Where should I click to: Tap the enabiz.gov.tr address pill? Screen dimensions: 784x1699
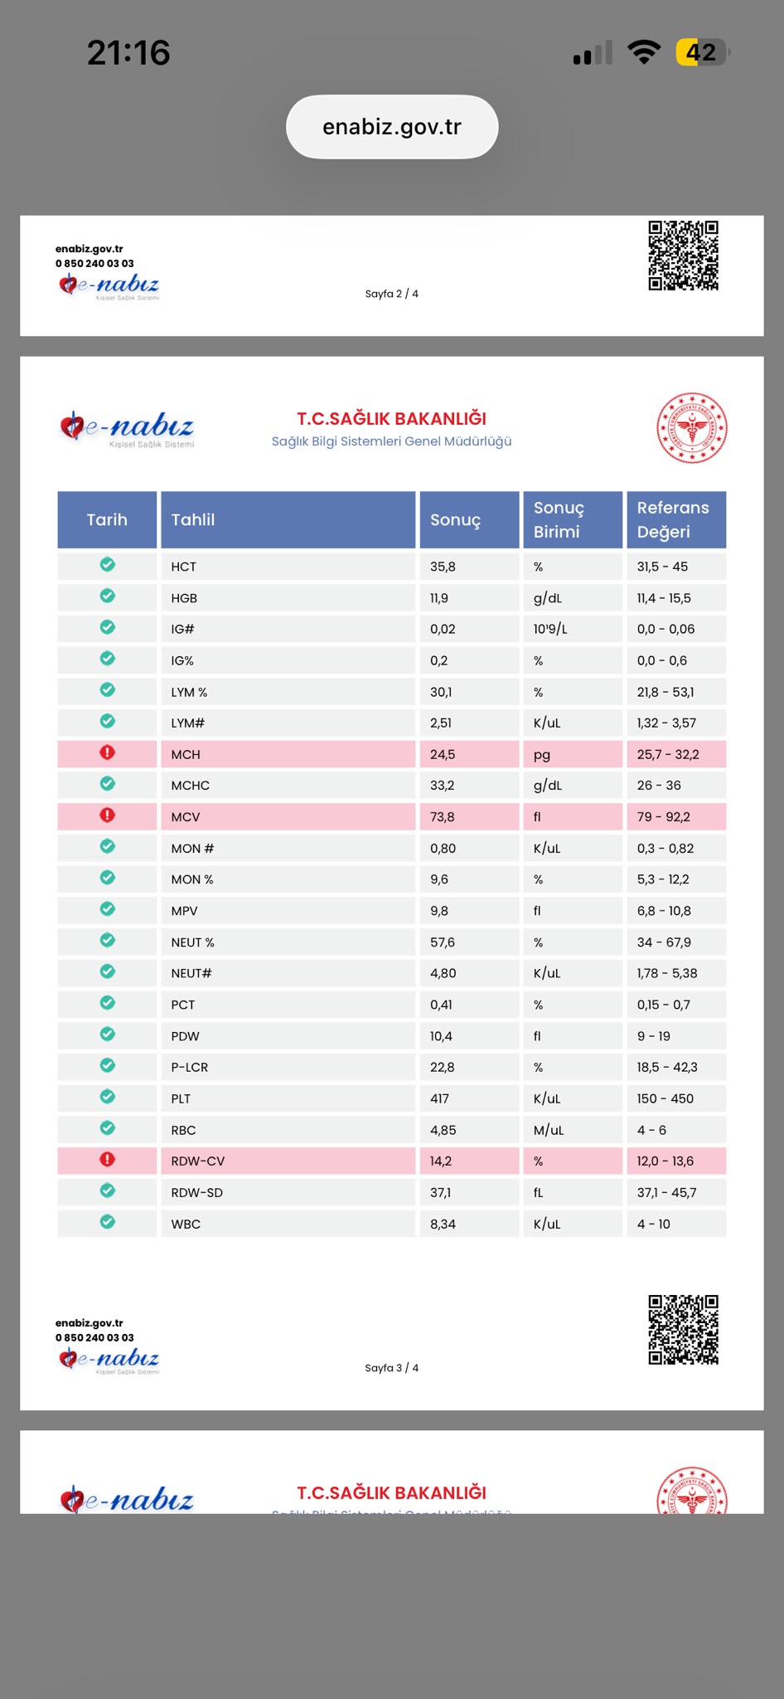(392, 127)
